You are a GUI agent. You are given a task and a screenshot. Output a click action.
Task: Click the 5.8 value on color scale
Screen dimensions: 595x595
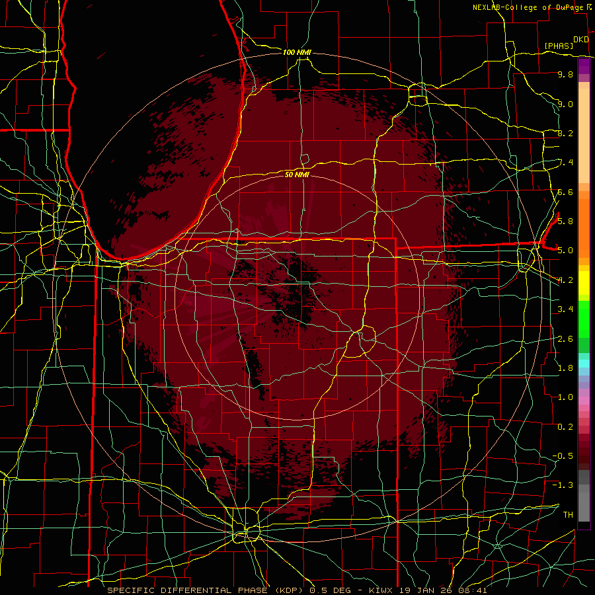565,221
